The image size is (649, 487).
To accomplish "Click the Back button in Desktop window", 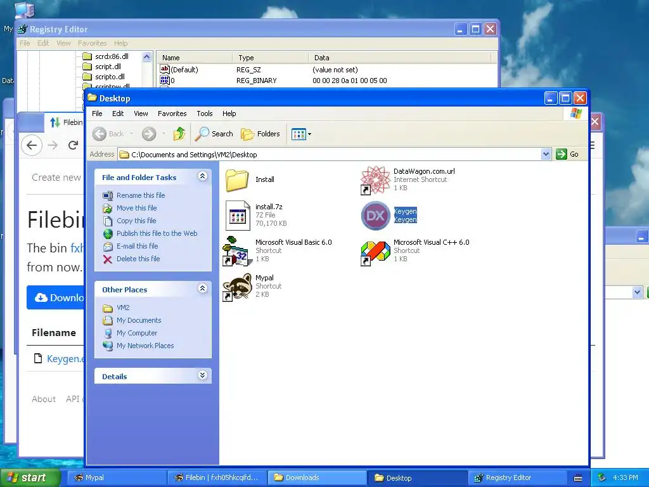I will [x=108, y=134].
